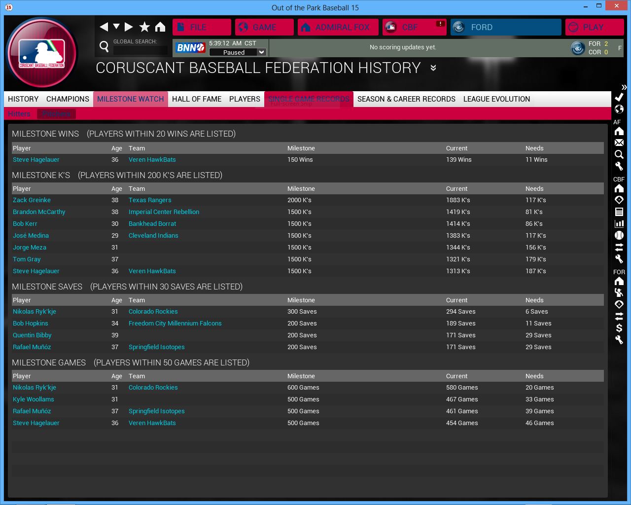Click the star bookmark icon

[144, 27]
